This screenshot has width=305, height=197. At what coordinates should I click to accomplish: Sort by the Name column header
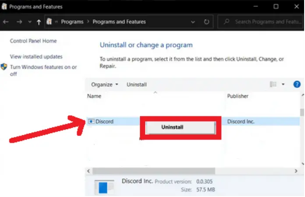[x=94, y=96]
